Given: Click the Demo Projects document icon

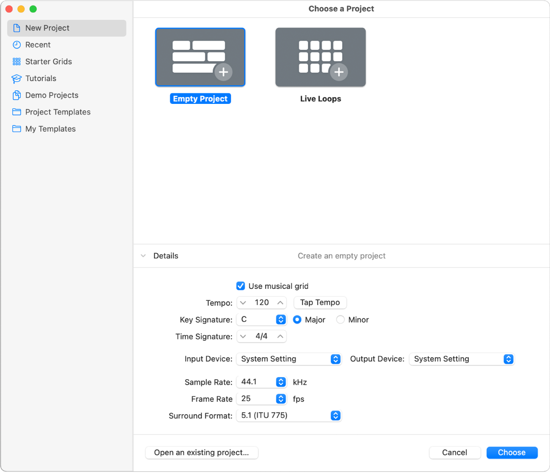Looking at the screenshot, I should [x=16, y=95].
